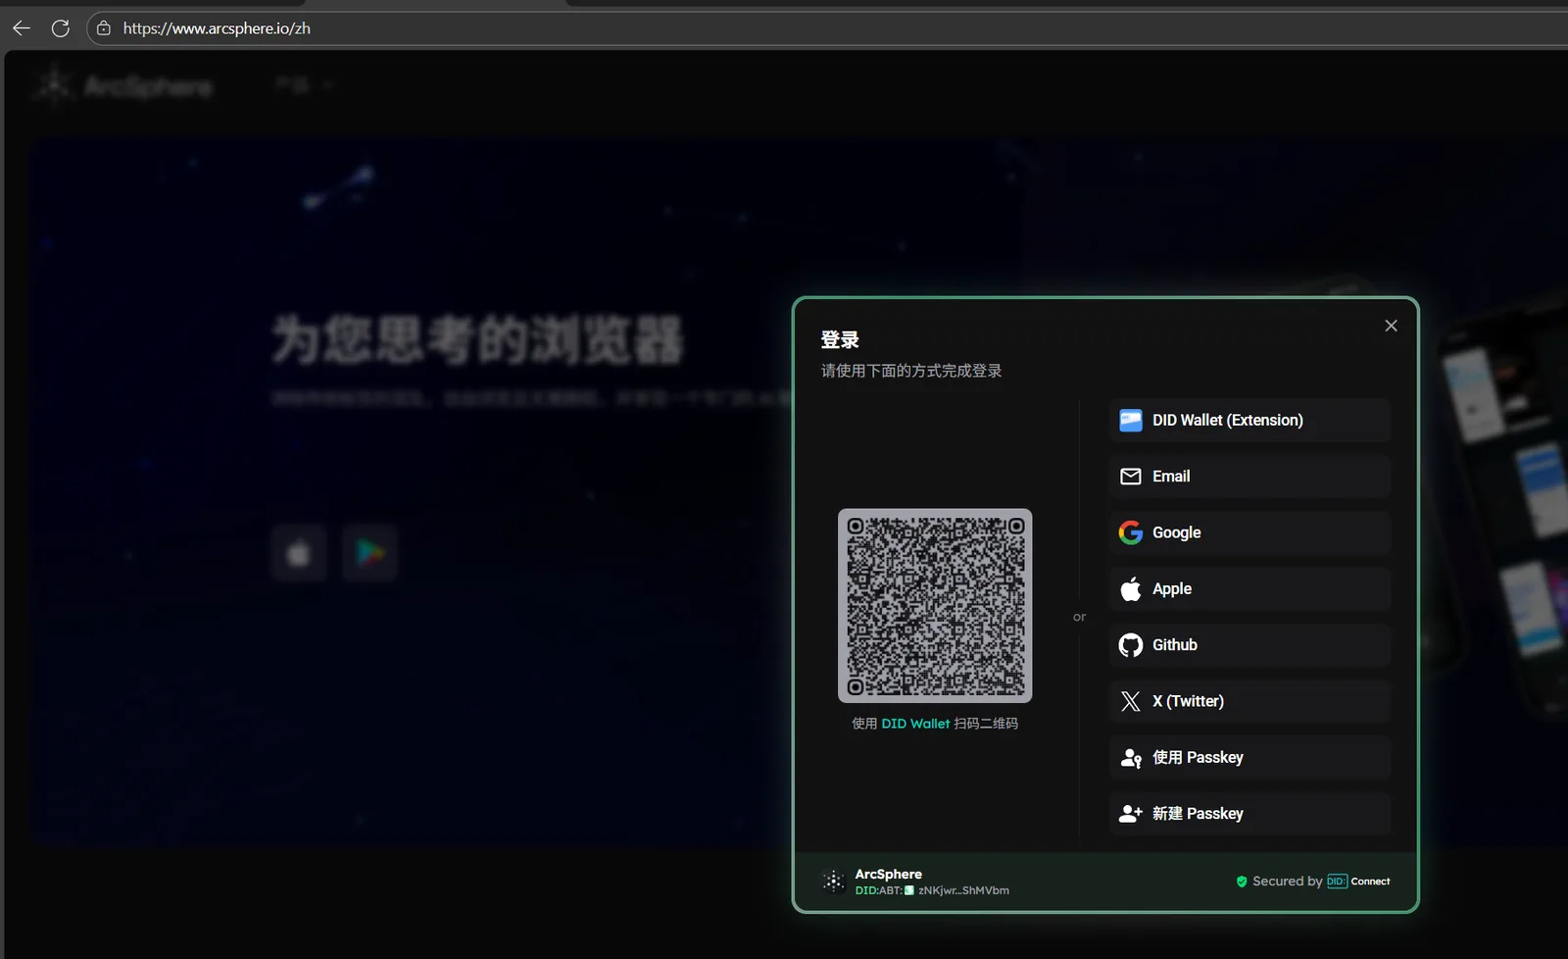Log in using existing Passkey
Screen dimensions: 1568x959
1249,757
